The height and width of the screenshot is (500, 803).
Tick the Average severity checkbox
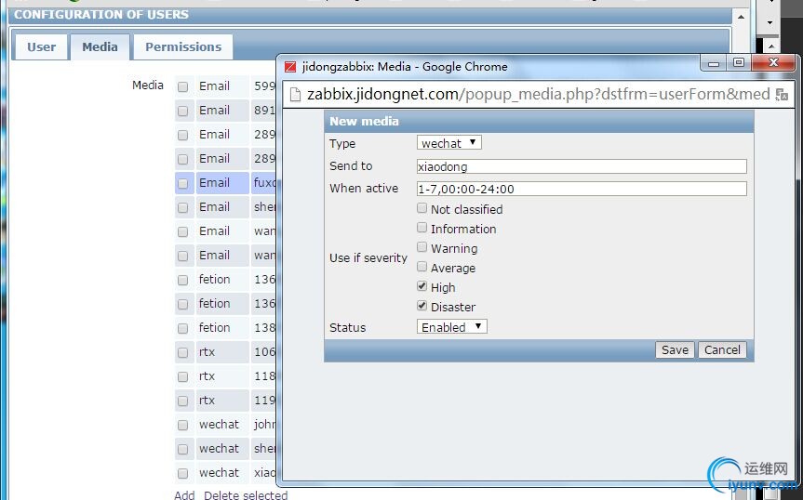coord(422,267)
